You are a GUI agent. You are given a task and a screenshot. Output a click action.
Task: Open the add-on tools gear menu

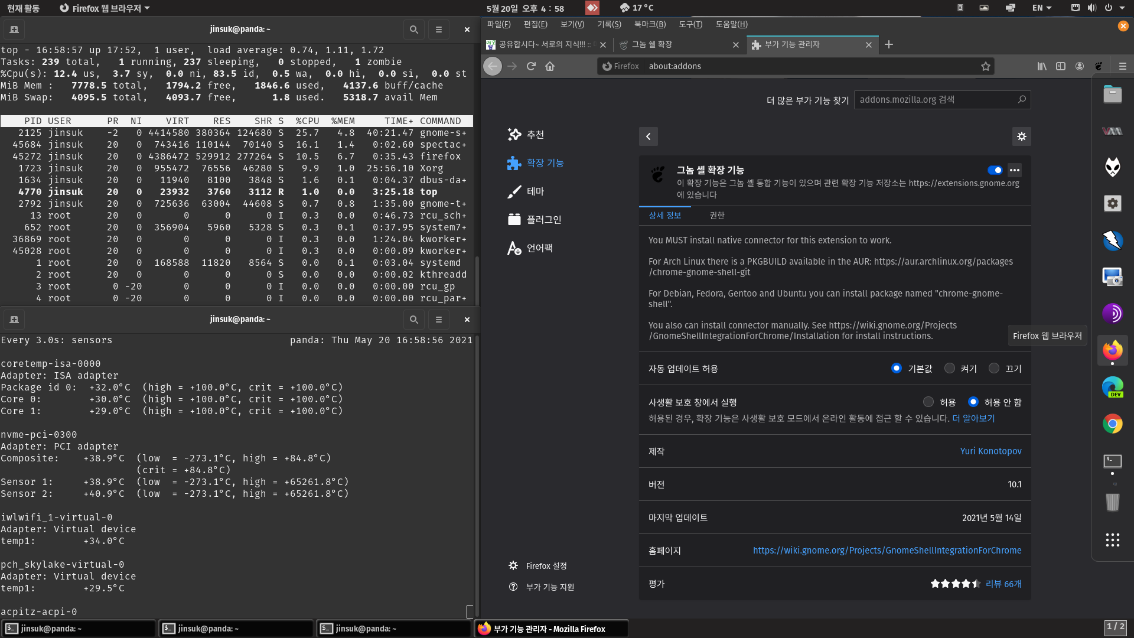pos(1022,136)
